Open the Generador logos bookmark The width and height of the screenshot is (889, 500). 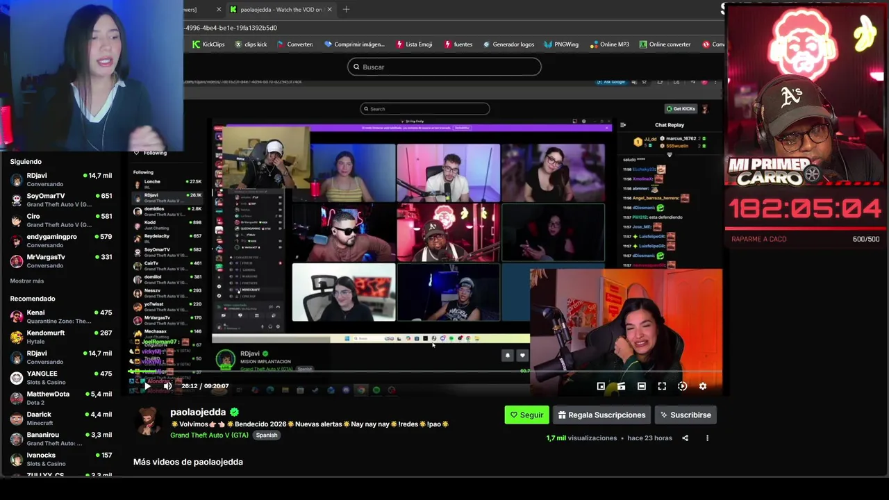[508, 44]
